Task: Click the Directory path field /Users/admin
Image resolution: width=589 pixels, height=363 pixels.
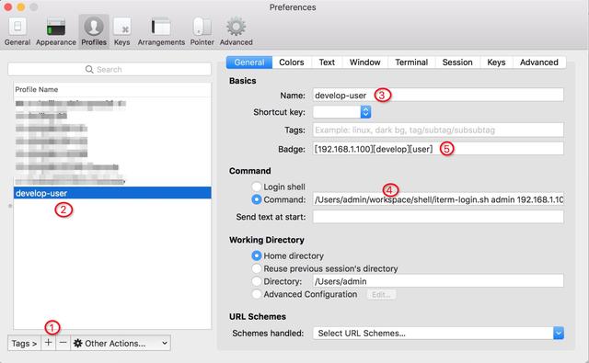Action: pos(438,281)
